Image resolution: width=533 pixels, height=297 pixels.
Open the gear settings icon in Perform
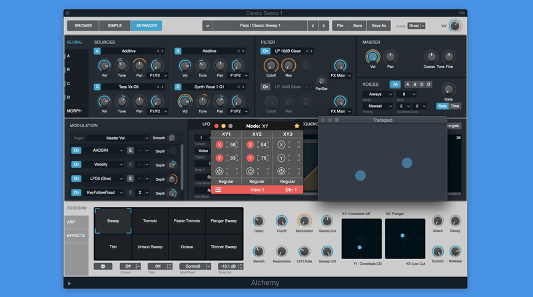103,266
